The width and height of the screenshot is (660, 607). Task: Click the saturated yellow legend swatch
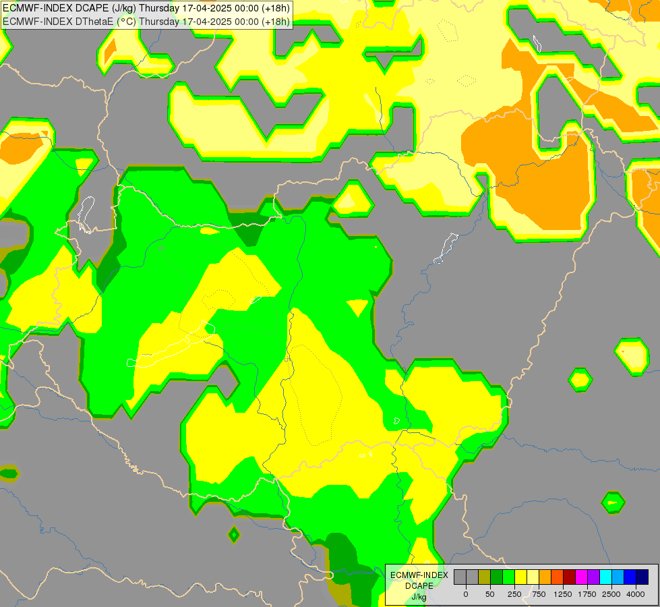click(521, 577)
